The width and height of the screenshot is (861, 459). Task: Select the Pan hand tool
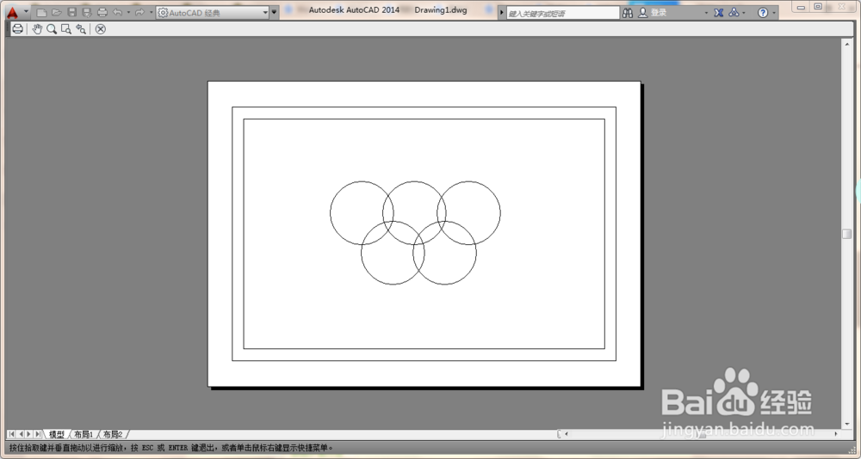click(x=37, y=29)
